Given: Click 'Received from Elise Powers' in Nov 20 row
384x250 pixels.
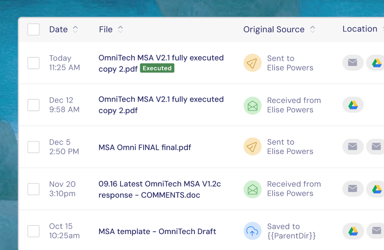Looking at the screenshot, I should 294,189.
